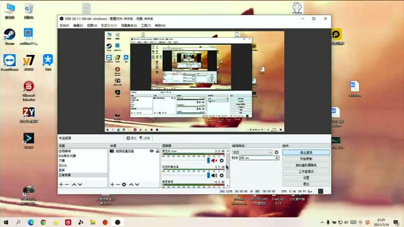The width and height of the screenshot is (404, 227).
Task: Click the OBS icon in the taskbar
Action: pos(118,222)
